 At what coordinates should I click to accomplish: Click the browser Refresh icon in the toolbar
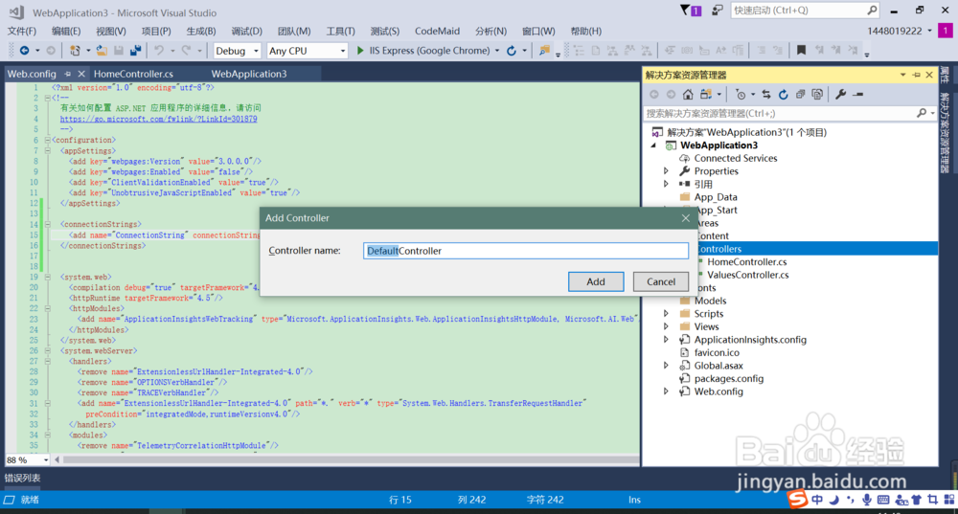click(x=512, y=51)
